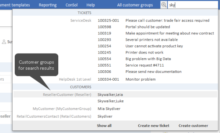Click Show all search results

104,126
